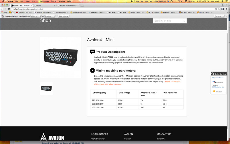Select the Avalon4 - Mini tab
This screenshot has height=144, width=230.
click(21, 5)
